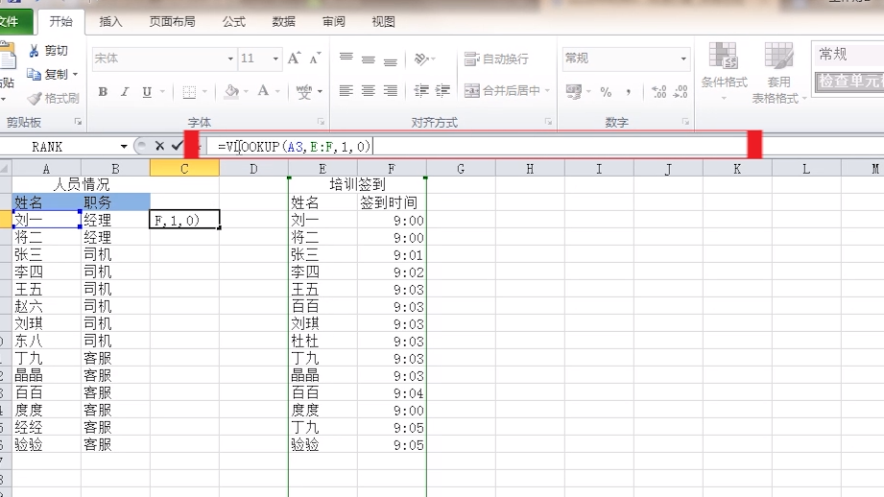Click the Copy (复制) icon

pyautogui.click(x=34, y=75)
